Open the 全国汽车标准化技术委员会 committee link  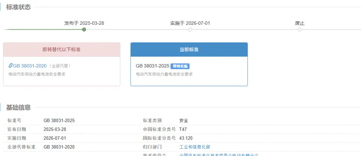coord(219,155)
